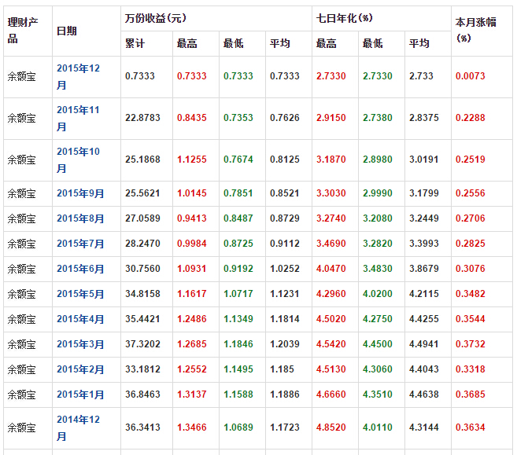Click 余额宝 in the 2015年9月 row
Image resolution: width=517 pixels, height=455 pixels.
[21, 193]
